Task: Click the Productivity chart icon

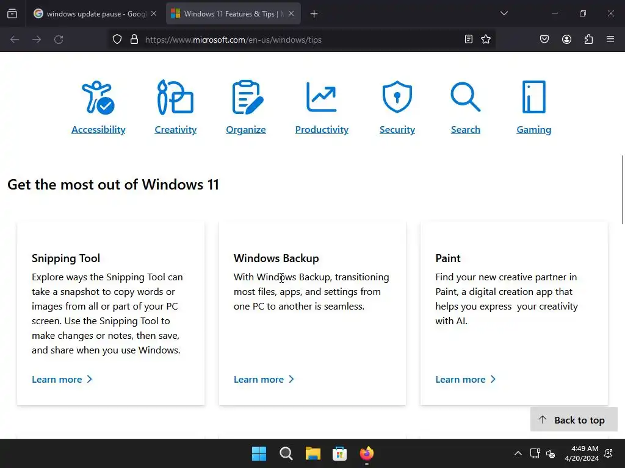Action: tap(321, 97)
